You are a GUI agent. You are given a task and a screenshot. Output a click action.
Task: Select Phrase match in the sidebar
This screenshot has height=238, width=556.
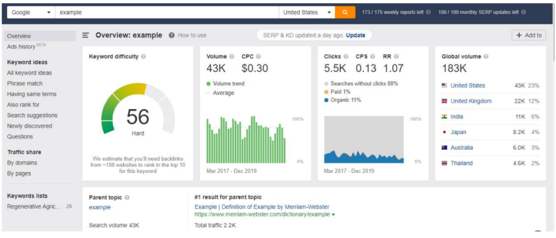point(25,84)
